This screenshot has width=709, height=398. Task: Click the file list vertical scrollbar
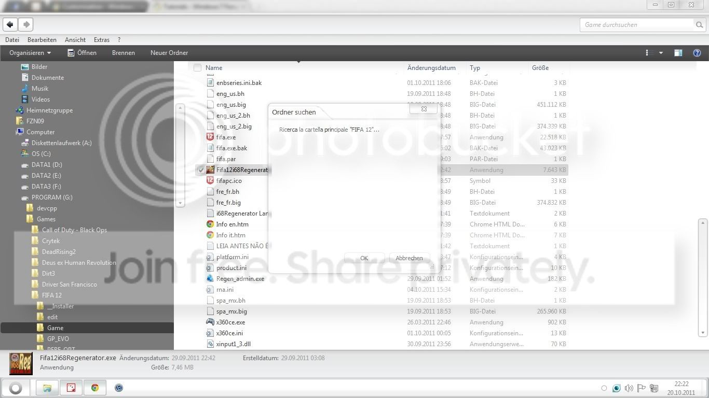click(x=703, y=278)
